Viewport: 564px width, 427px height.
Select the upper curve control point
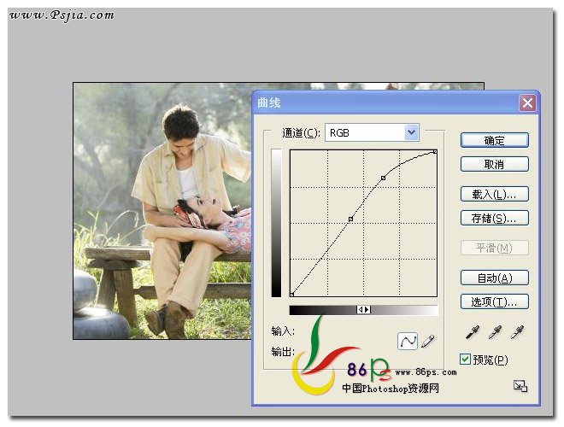(x=384, y=178)
